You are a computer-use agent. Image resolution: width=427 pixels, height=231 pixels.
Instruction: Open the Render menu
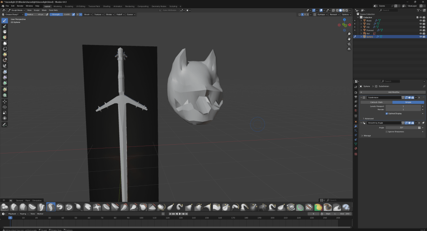click(x=20, y=6)
